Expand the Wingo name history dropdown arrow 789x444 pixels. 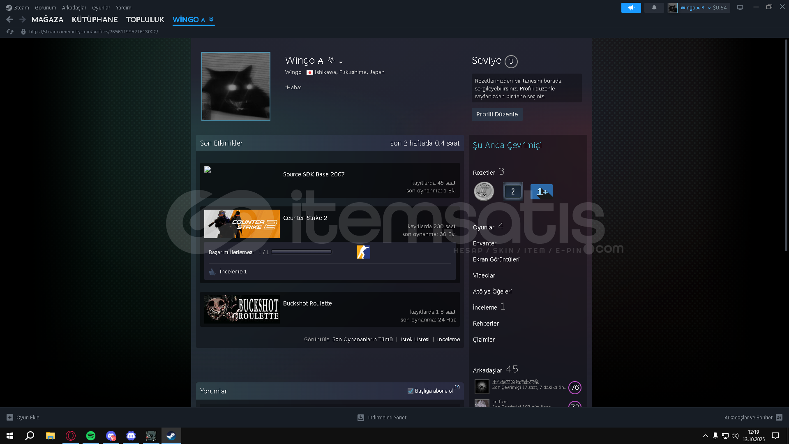coord(341,62)
